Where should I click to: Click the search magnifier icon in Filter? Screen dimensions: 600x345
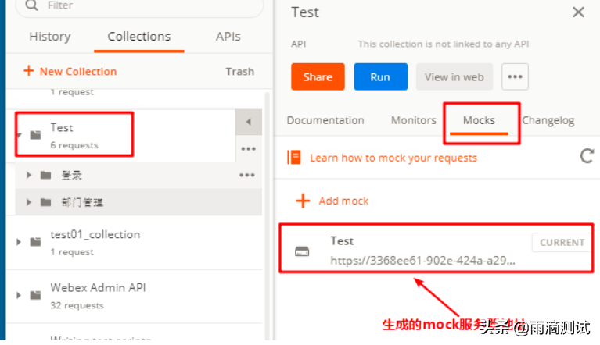coord(31,5)
